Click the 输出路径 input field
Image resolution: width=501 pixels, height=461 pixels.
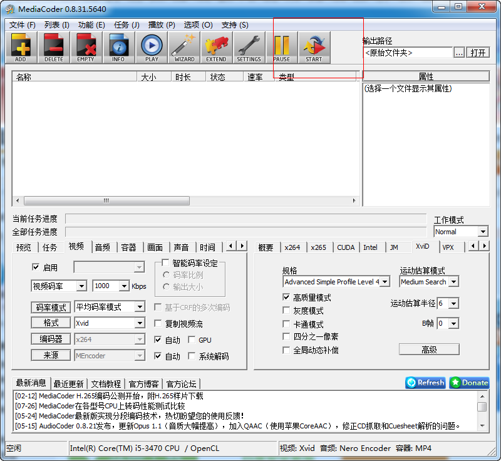(408, 53)
